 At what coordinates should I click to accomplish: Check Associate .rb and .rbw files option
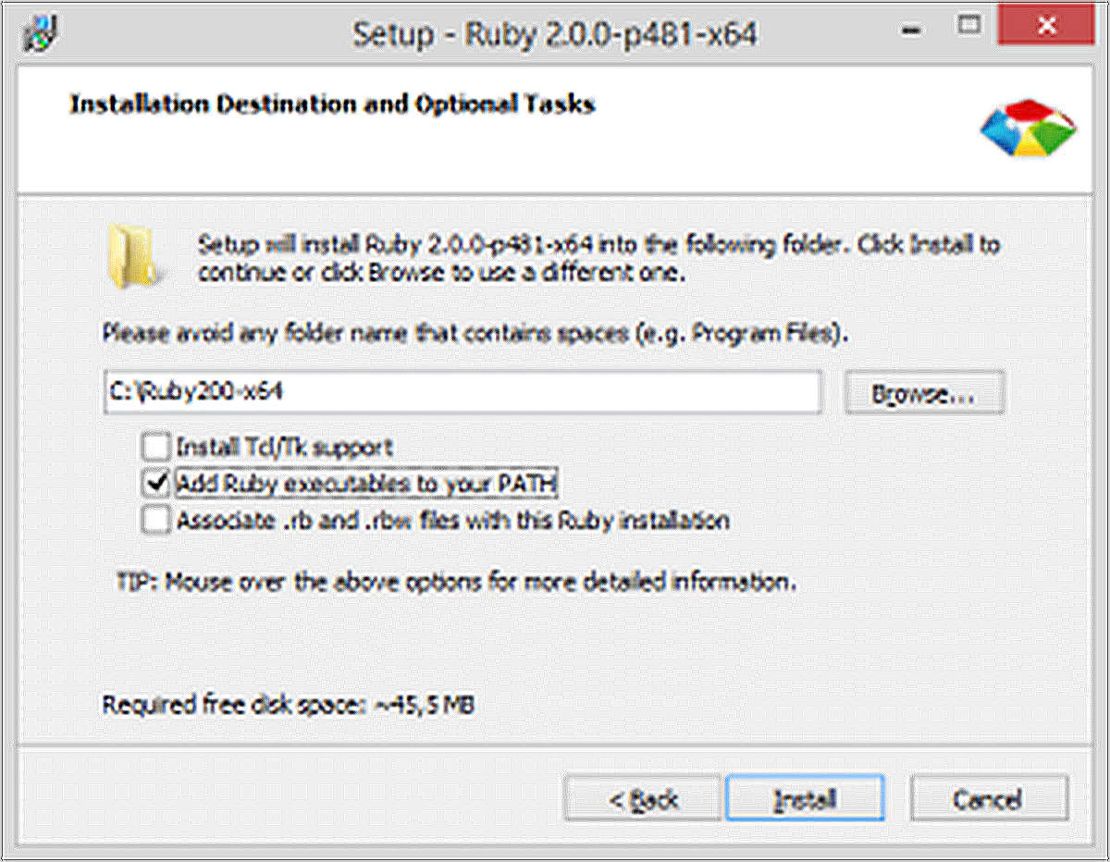[x=155, y=519]
